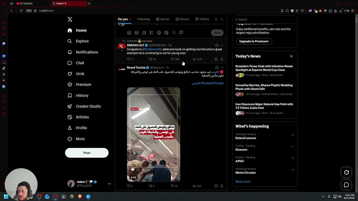Click the X search field
The height and width of the screenshot is (201, 358).
(265, 20)
